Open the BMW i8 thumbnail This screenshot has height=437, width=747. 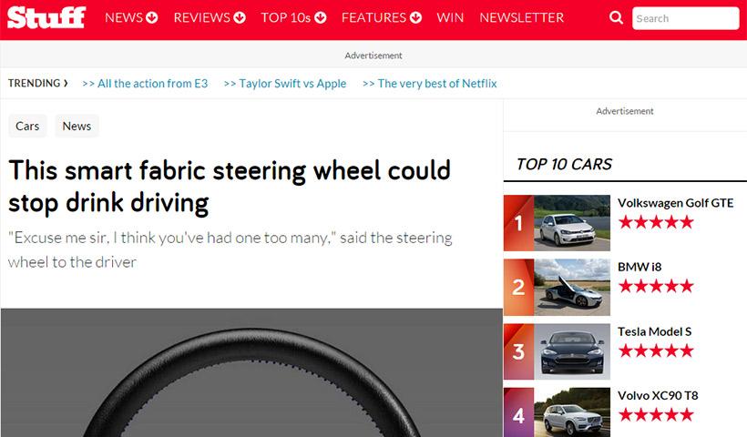[572, 287]
